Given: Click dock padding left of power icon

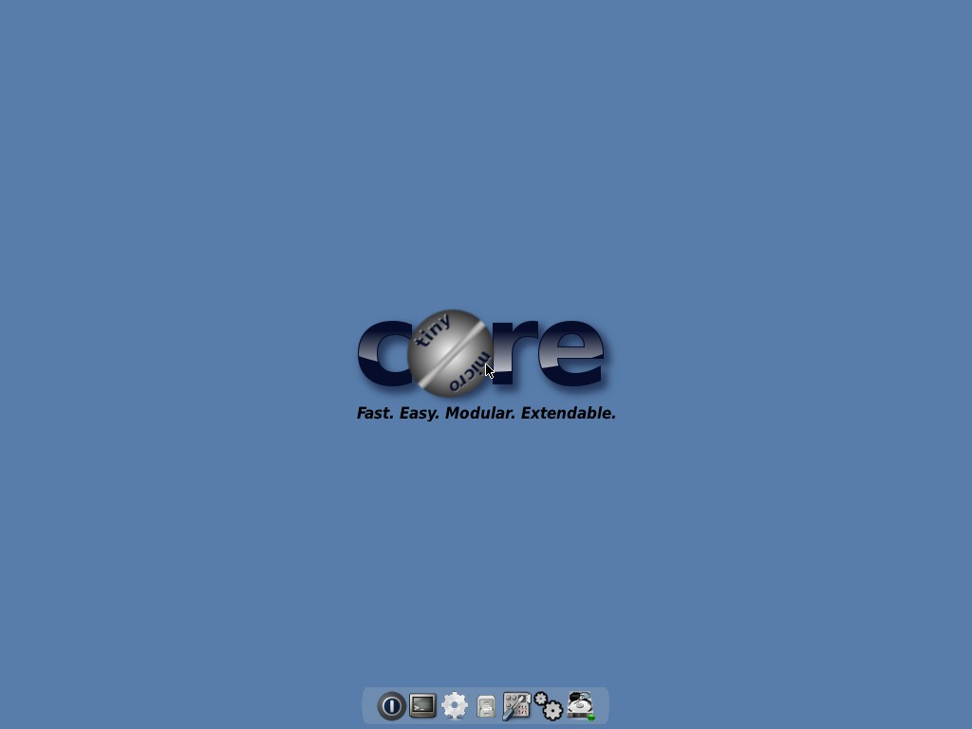Looking at the screenshot, I should (369, 706).
